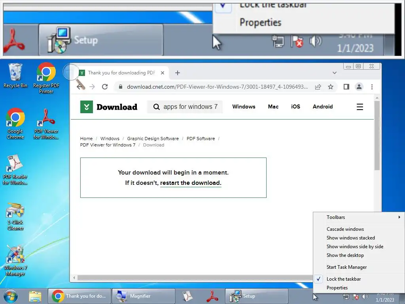Viewport: 405px width, 304px height.
Task: Click the padlock site info icon
Action: (x=120, y=87)
